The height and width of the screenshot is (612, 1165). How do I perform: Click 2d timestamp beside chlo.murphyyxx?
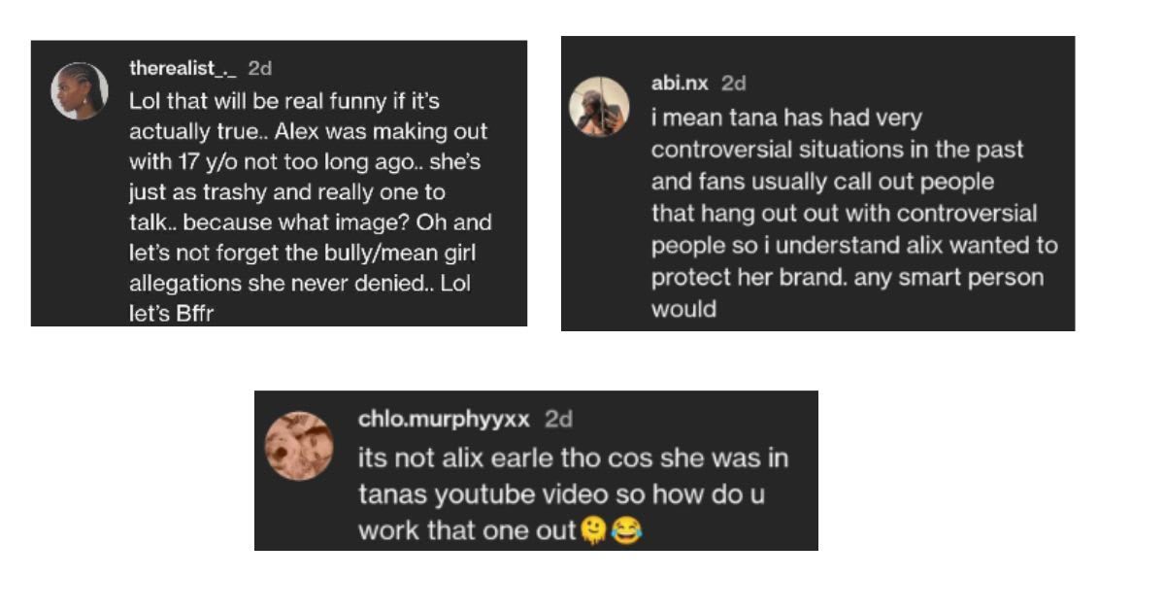point(558,420)
